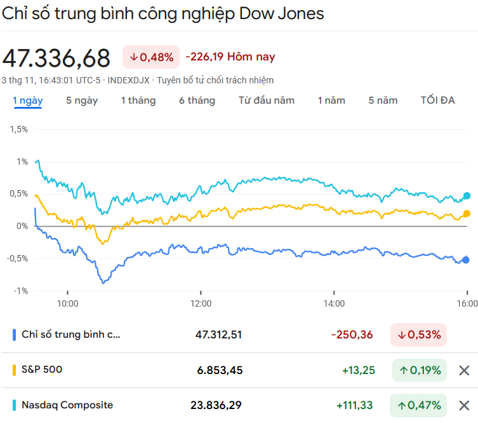The width and height of the screenshot is (478, 423).
Task: Remove S&P 500 comparison with X icon
Action: pyautogui.click(x=464, y=370)
